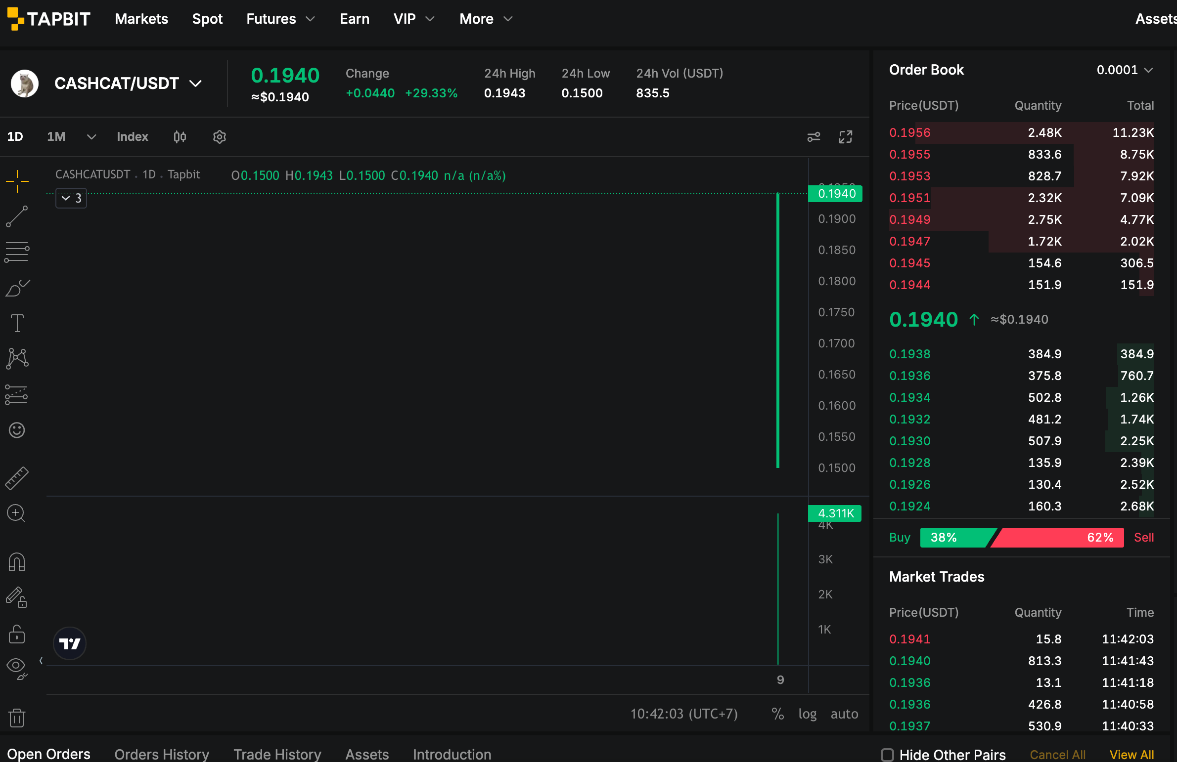
Task: Open chart indicator settings sliders icon
Action: click(x=814, y=137)
